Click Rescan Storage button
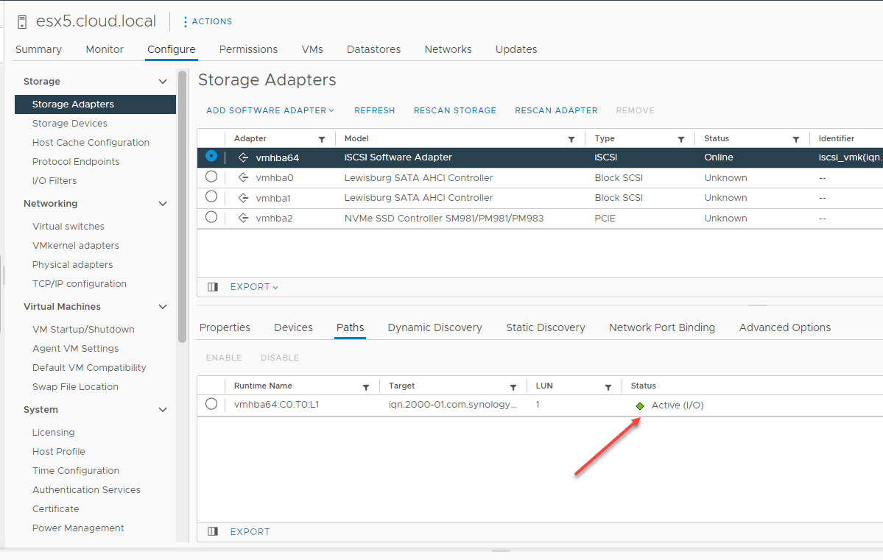883x560 pixels. tap(454, 110)
